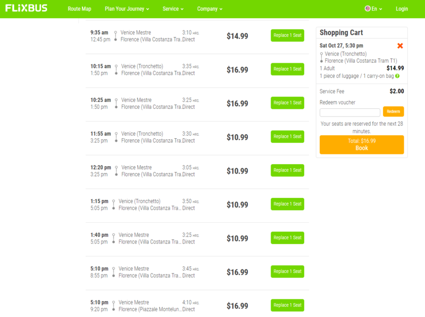425x317 pixels.
Task: Open the Service dropdown menu
Action: (x=173, y=9)
